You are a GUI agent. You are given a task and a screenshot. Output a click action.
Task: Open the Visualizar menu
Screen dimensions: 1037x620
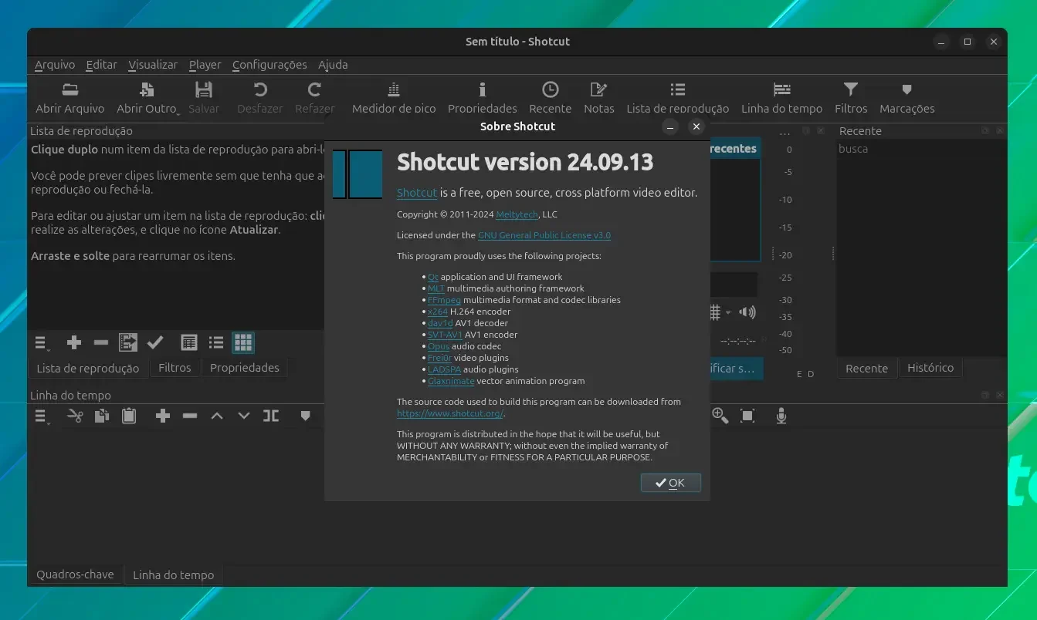tap(153, 65)
